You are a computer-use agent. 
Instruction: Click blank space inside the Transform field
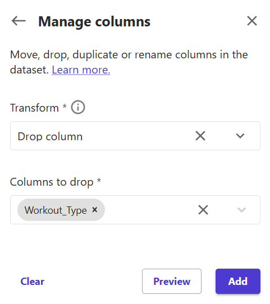(x=136, y=136)
